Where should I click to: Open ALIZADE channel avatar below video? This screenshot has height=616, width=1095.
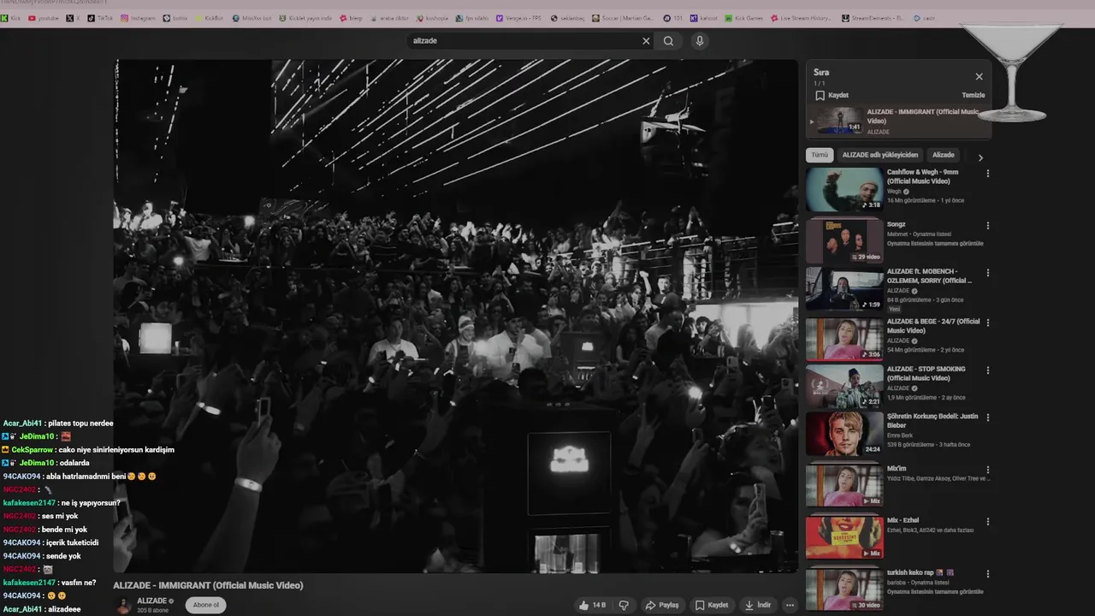point(123,605)
